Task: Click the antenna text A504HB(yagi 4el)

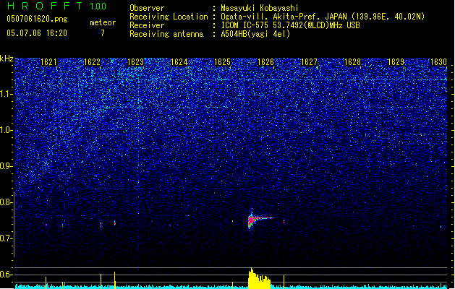Action: (x=255, y=34)
